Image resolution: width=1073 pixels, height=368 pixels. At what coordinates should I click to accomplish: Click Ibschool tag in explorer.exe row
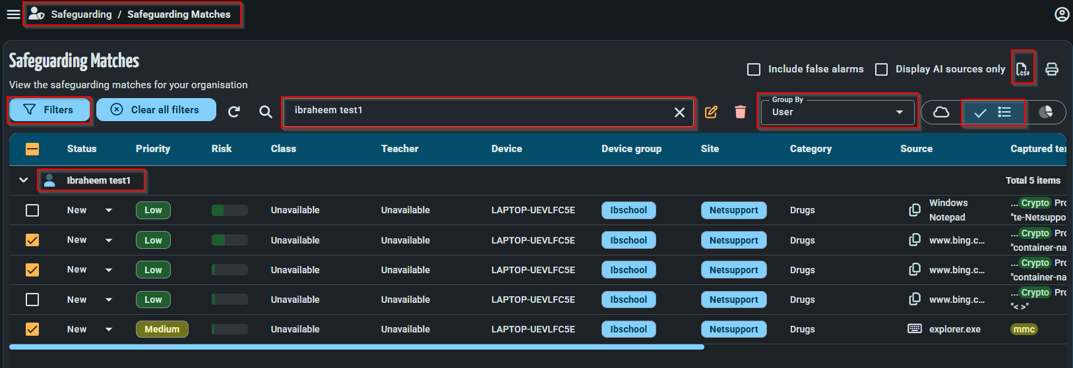click(628, 329)
